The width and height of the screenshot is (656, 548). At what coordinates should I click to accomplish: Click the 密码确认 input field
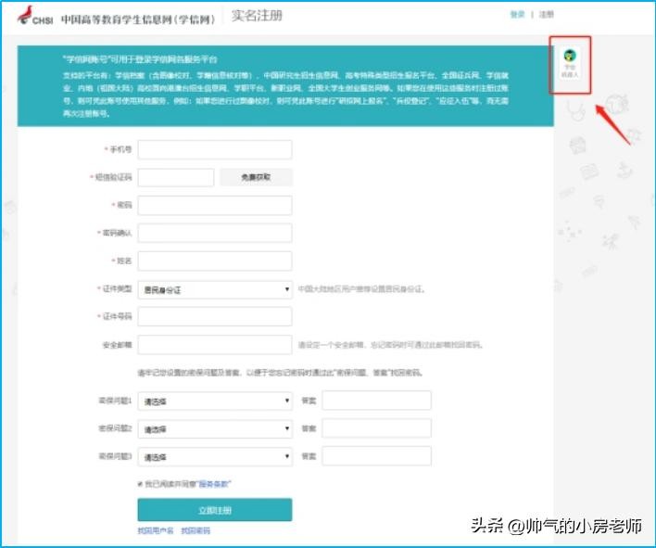tap(214, 233)
